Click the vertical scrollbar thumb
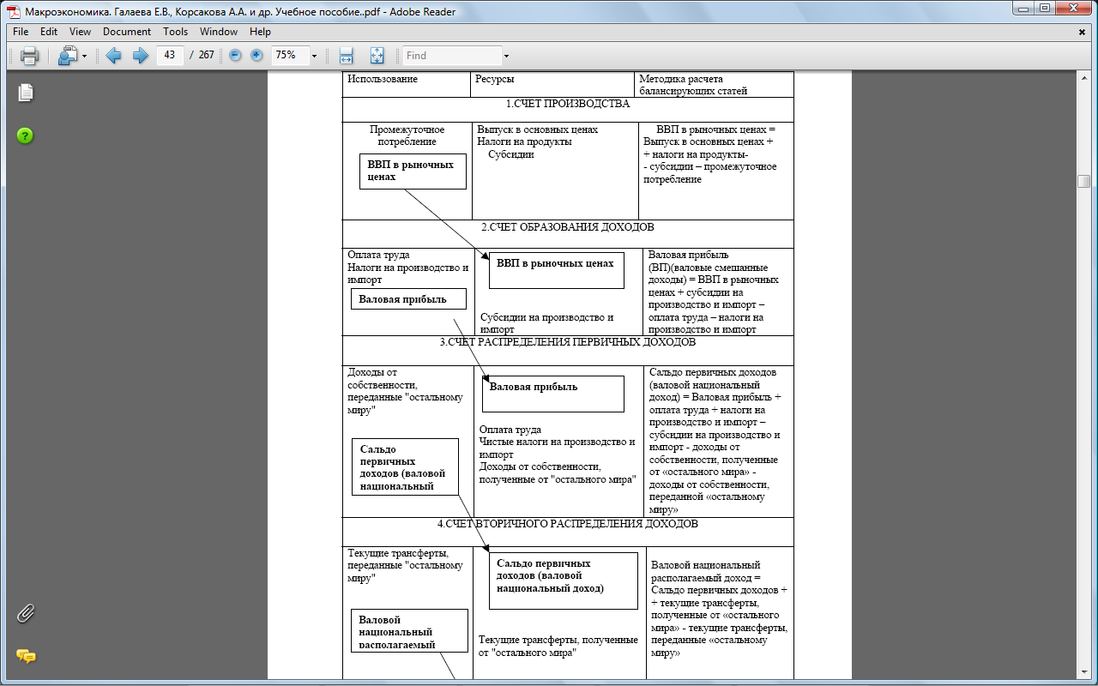Image resolution: width=1098 pixels, height=686 pixels. [x=1084, y=181]
